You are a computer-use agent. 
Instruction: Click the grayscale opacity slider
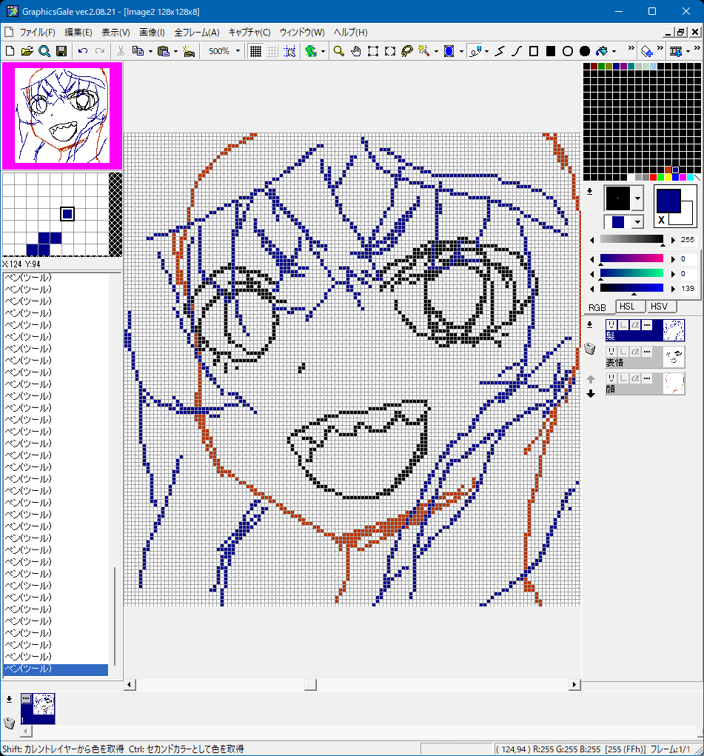click(x=631, y=240)
